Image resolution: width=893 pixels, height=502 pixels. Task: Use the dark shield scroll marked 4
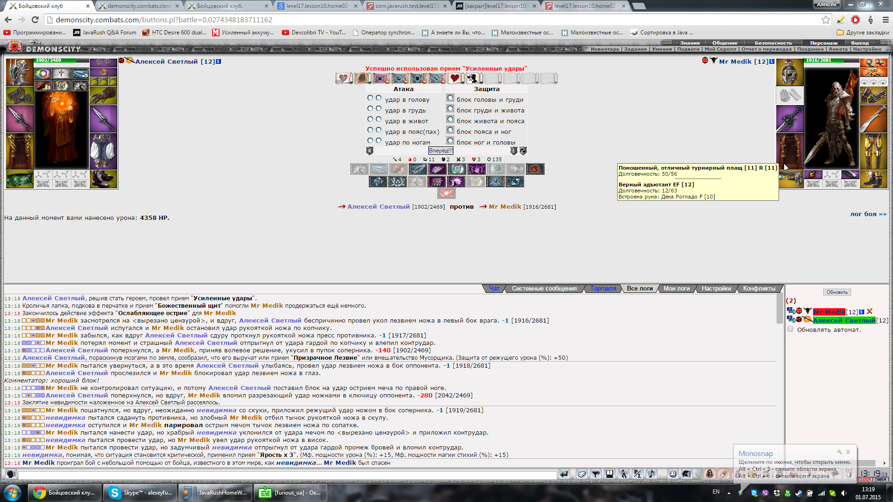click(x=418, y=78)
